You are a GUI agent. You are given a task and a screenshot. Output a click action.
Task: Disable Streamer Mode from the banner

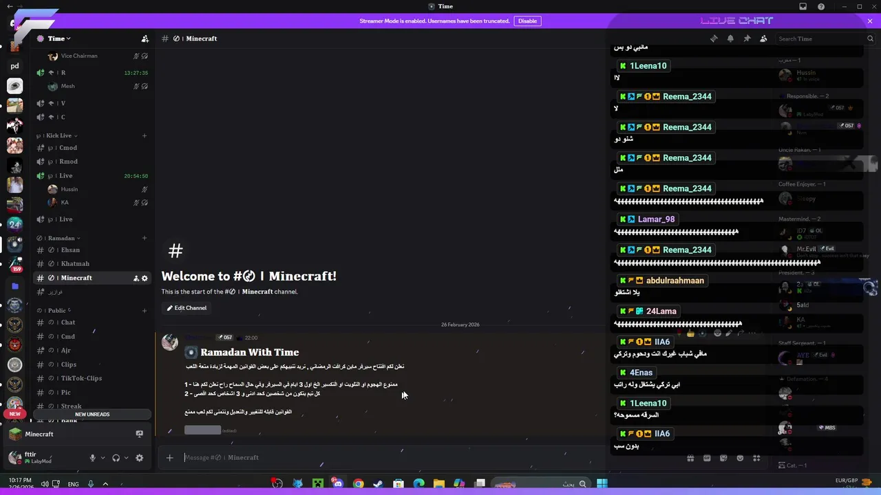[x=527, y=21]
